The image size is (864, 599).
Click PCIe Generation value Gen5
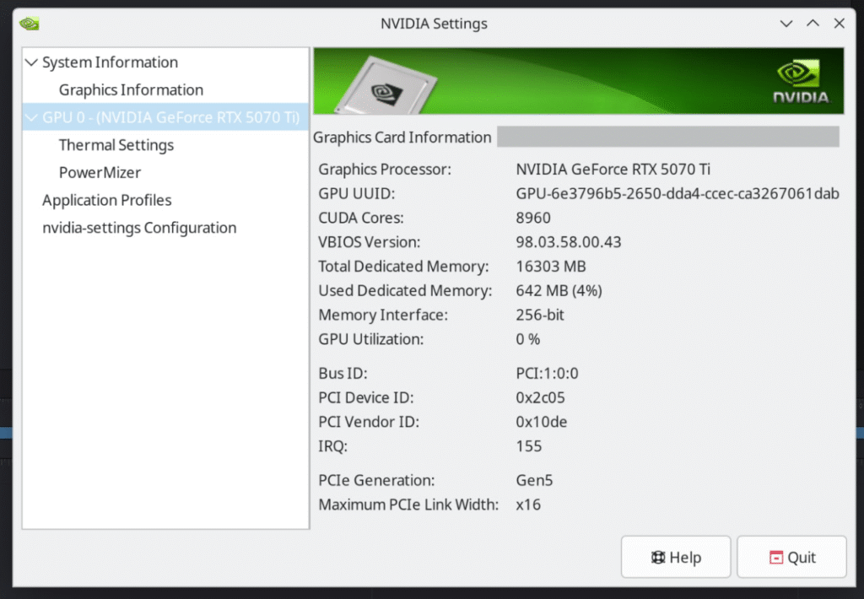[534, 480]
